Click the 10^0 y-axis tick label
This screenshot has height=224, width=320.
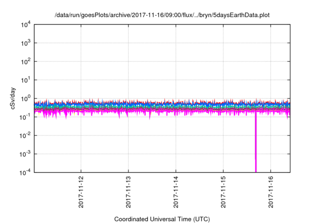[x=25, y=98]
